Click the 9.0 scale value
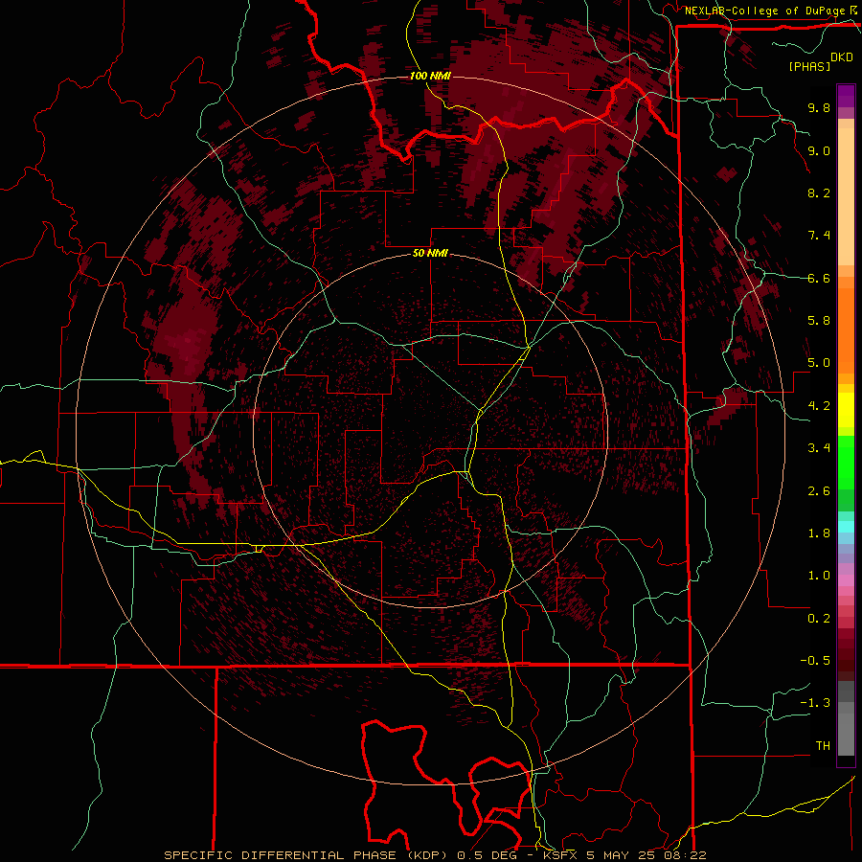Viewport: 862px width, 862px height. pos(819,150)
